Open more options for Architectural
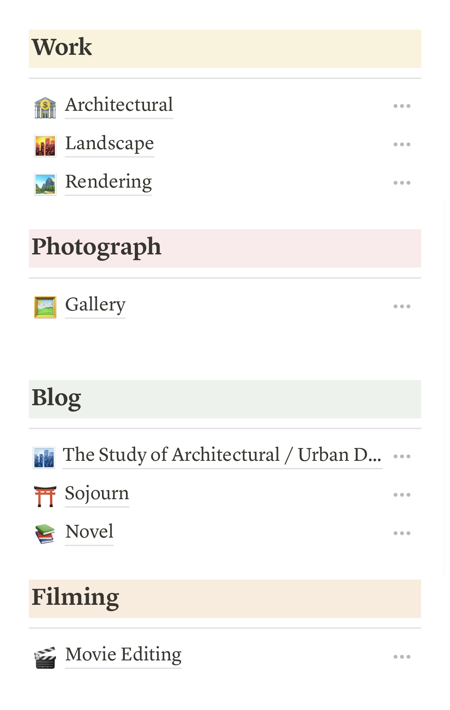The height and width of the screenshot is (710, 450). (402, 106)
